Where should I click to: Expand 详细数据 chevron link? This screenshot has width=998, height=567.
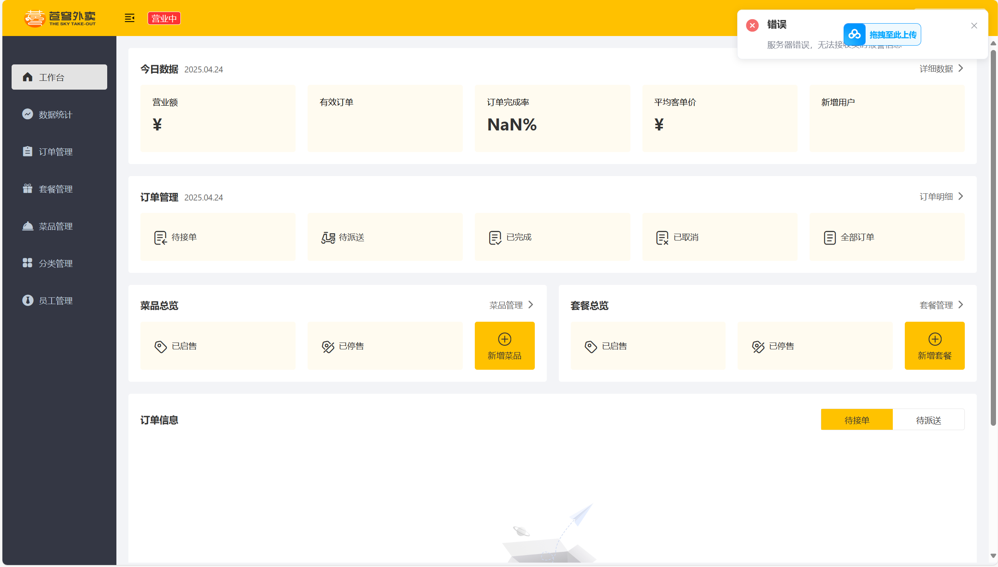coord(941,69)
